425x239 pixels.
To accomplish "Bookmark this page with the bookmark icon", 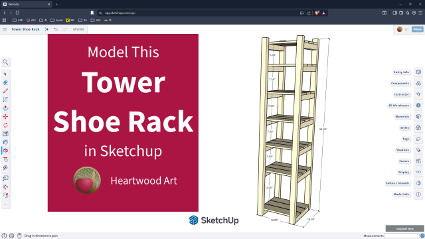I will [92, 13].
